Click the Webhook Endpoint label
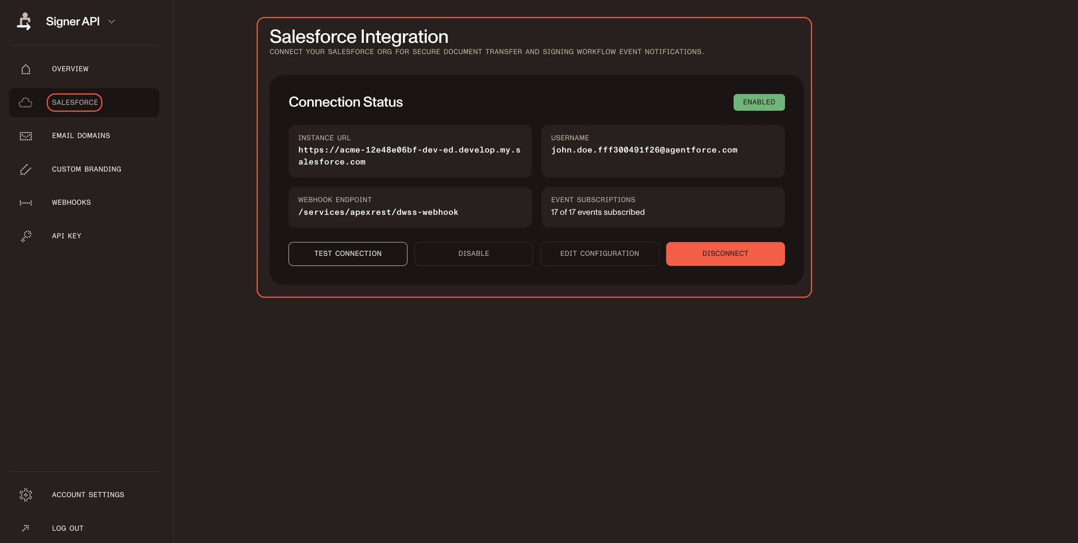1078x543 pixels. click(335, 200)
